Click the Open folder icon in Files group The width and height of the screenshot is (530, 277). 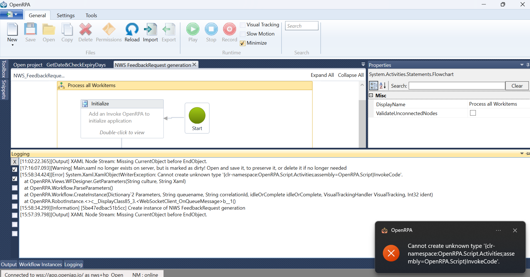[49, 29]
